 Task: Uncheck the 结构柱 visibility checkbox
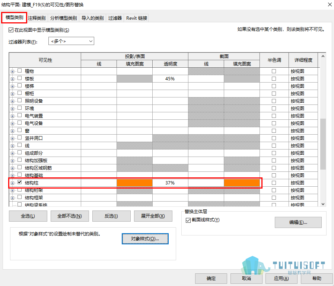(x=20, y=182)
